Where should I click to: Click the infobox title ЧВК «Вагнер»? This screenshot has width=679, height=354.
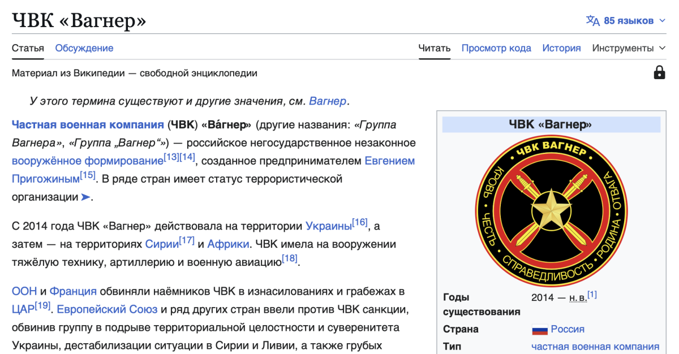[551, 125]
